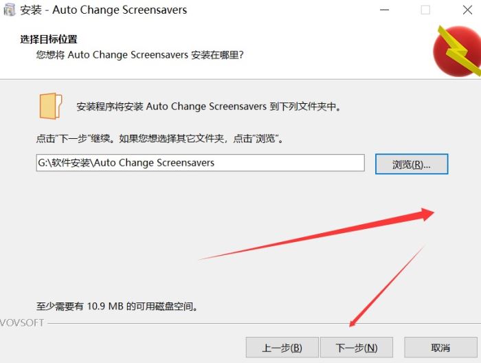Minimize the installer window

[384, 10]
